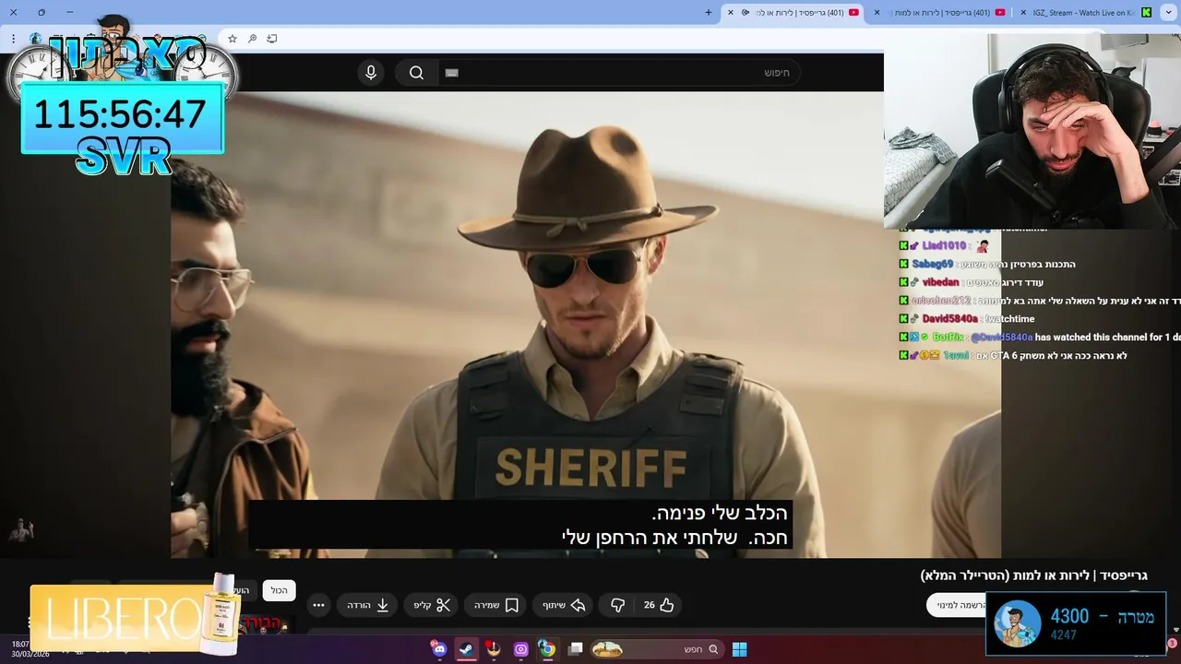Dislike the video with thumbs down
Image resolution: width=1181 pixels, height=664 pixels.
617,605
